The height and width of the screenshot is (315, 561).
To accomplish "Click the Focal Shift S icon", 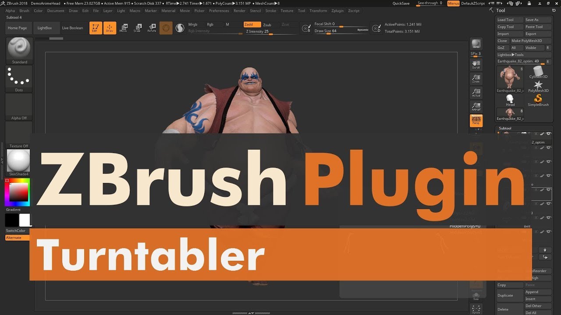I will click(x=306, y=28).
